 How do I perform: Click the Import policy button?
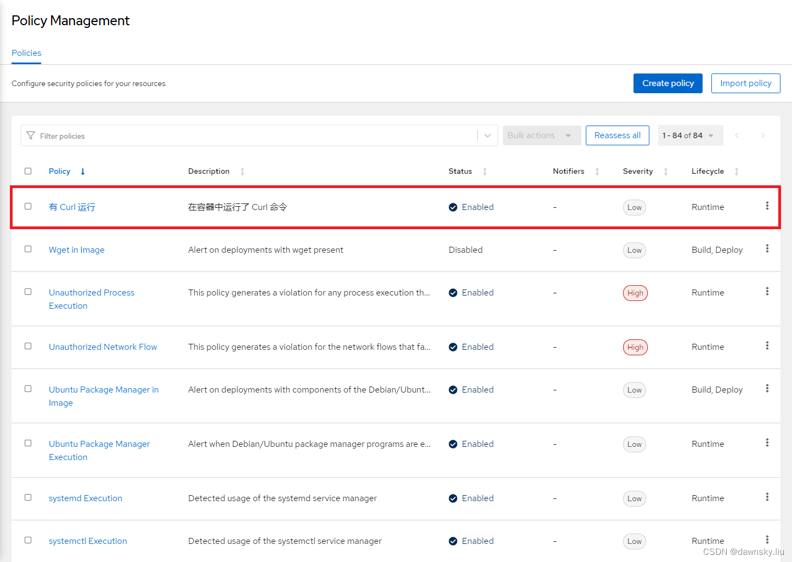[x=745, y=83]
